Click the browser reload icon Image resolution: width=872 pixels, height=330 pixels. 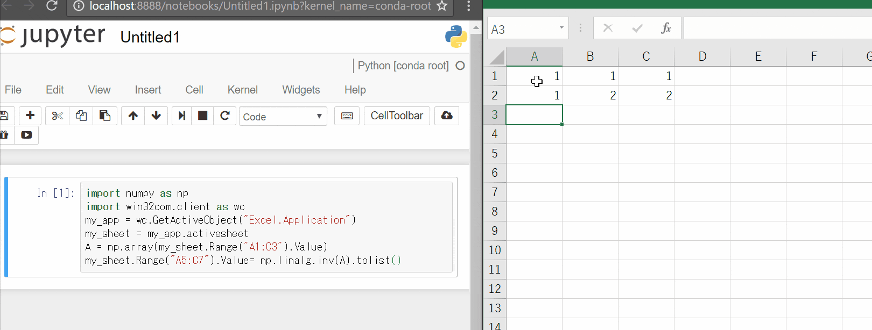(x=52, y=5)
